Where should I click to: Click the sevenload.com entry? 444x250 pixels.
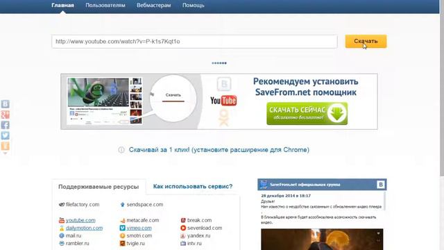[x=205, y=228]
